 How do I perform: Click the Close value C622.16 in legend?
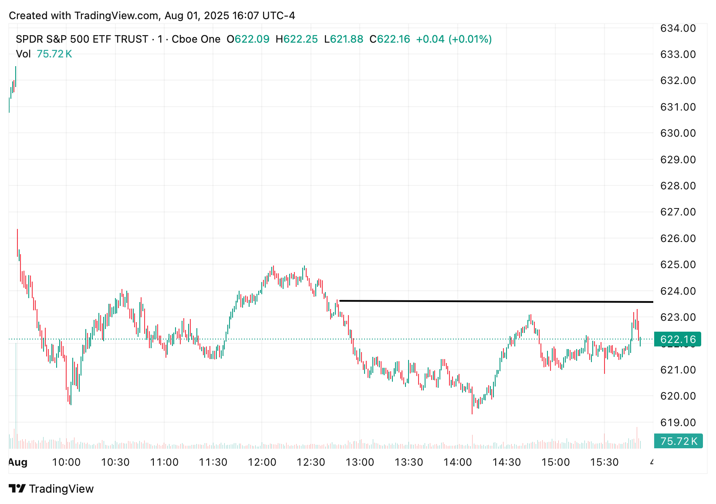click(x=390, y=39)
